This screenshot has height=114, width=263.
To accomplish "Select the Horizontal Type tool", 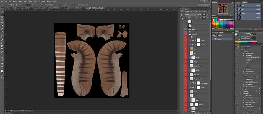I will click(x=2, y=55).
